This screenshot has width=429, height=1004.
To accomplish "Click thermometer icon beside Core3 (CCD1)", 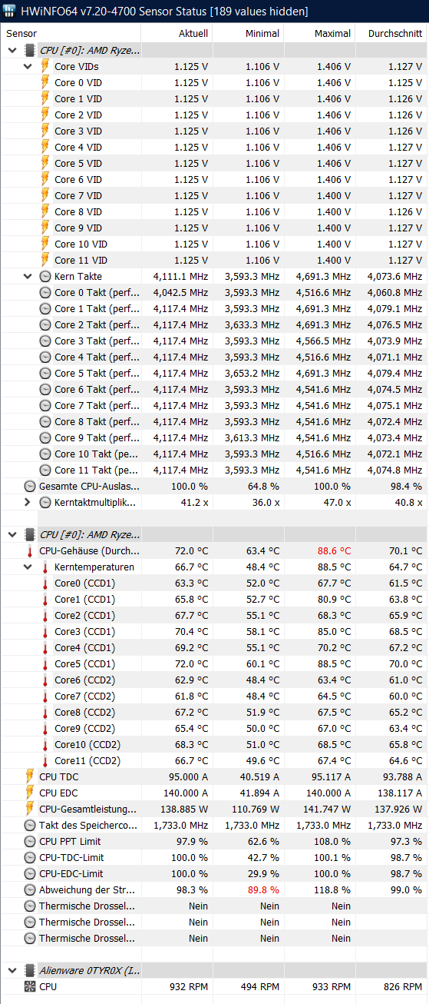I will pos(45,631).
